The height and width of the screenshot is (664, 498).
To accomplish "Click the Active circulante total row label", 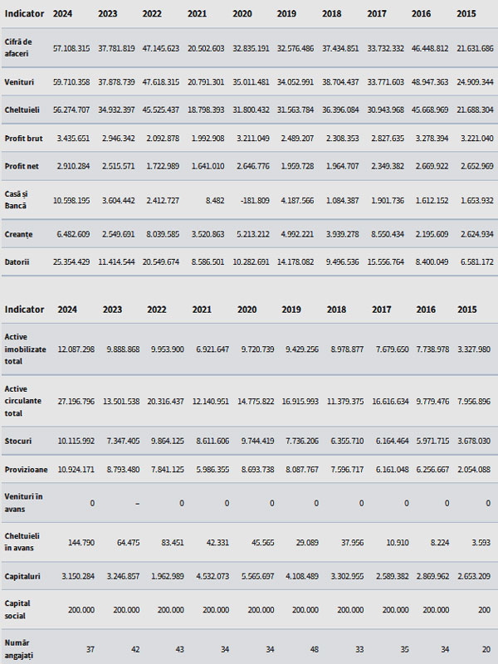I will [x=23, y=401].
